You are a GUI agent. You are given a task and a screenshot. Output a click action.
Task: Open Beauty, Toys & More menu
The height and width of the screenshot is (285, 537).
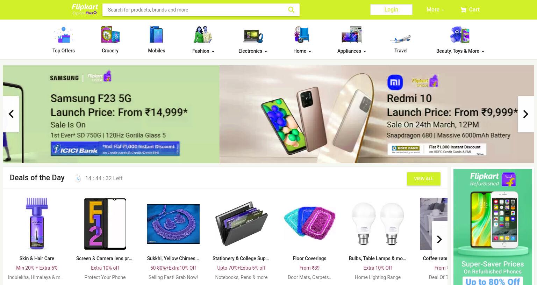[x=460, y=51]
